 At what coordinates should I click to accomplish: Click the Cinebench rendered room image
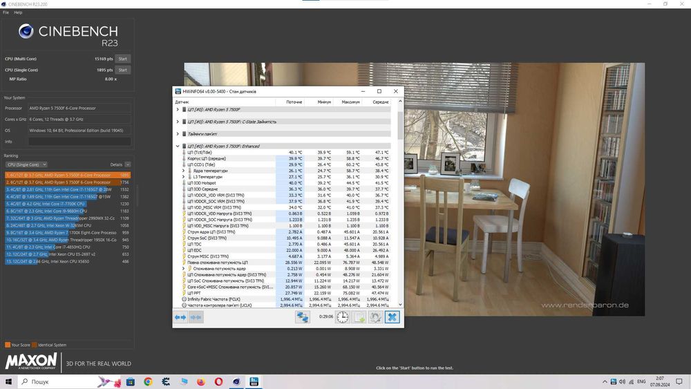414,189
